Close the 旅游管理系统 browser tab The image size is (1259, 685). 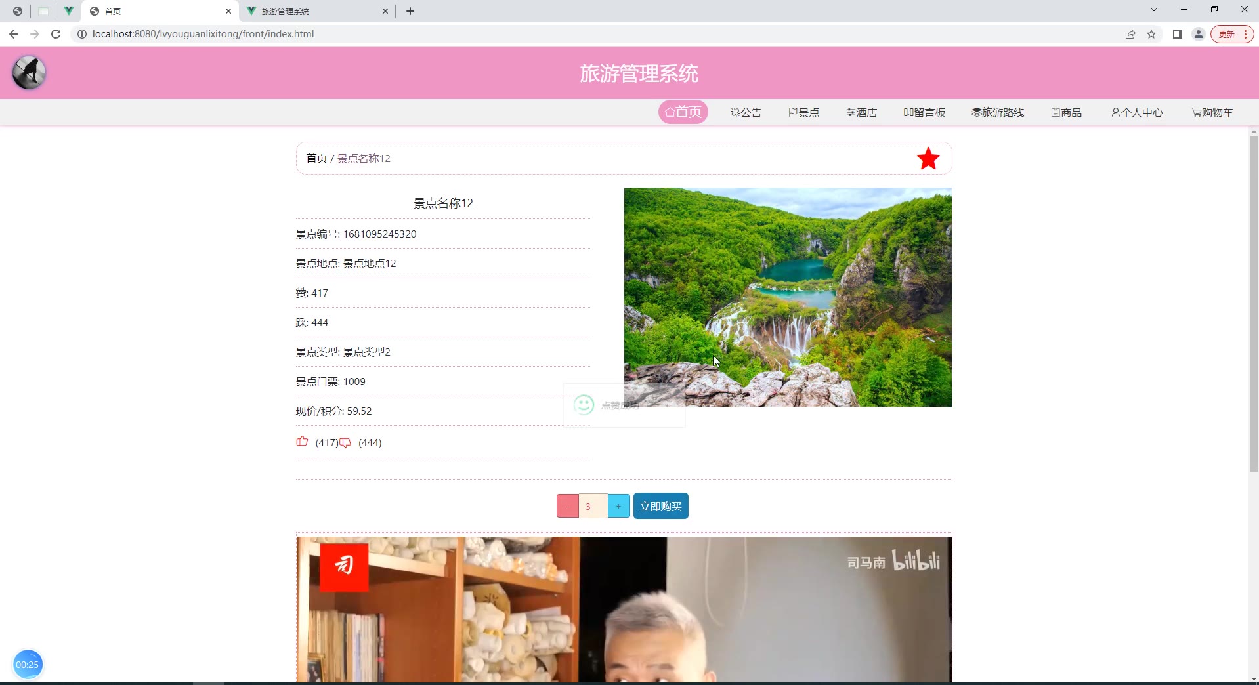click(x=385, y=11)
